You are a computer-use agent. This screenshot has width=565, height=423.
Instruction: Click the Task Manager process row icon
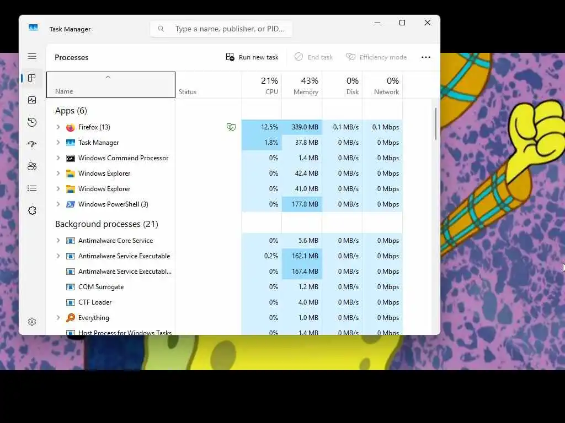pos(71,143)
